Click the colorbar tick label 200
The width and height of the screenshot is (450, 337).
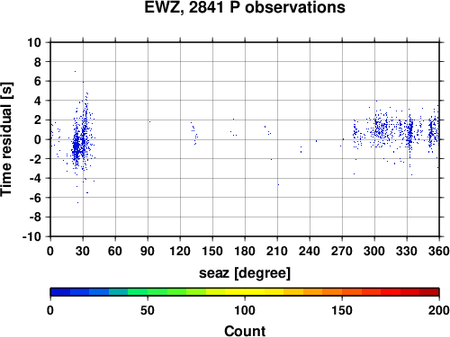pos(439,310)
